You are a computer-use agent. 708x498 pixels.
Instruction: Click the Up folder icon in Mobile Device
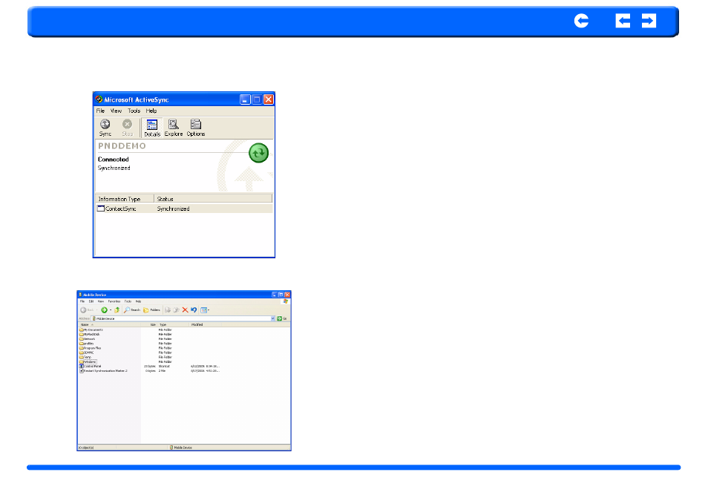(x=117, y=309)
